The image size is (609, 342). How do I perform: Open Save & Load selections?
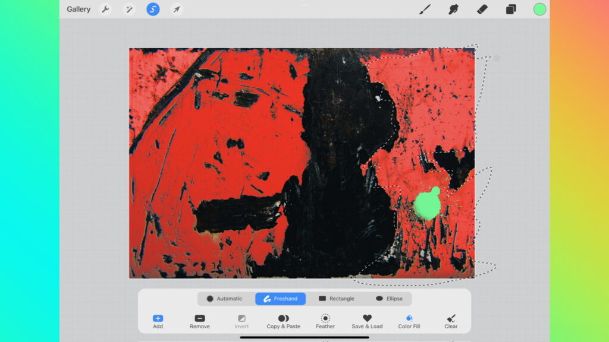tap(367, 321)
